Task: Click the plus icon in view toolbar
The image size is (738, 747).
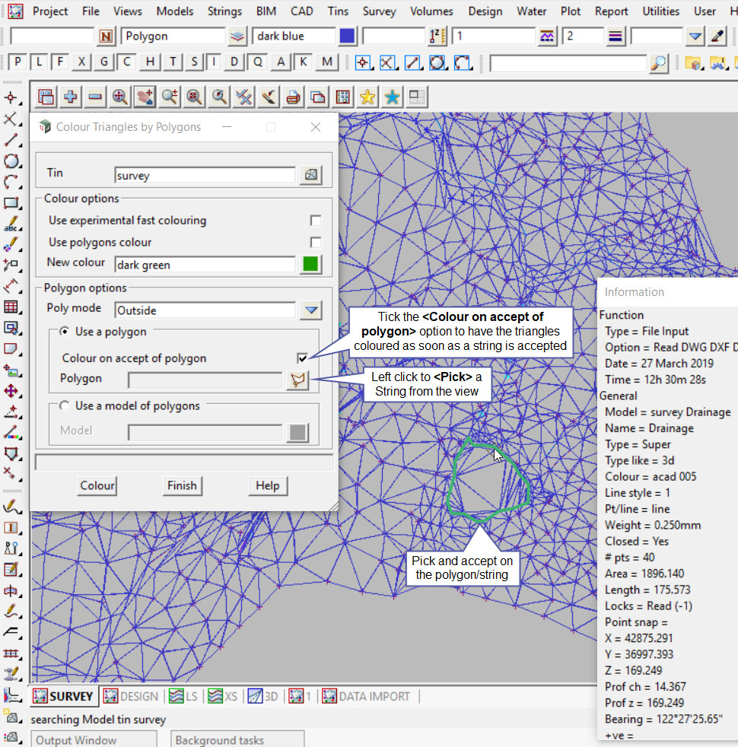Action: point(71,97)
